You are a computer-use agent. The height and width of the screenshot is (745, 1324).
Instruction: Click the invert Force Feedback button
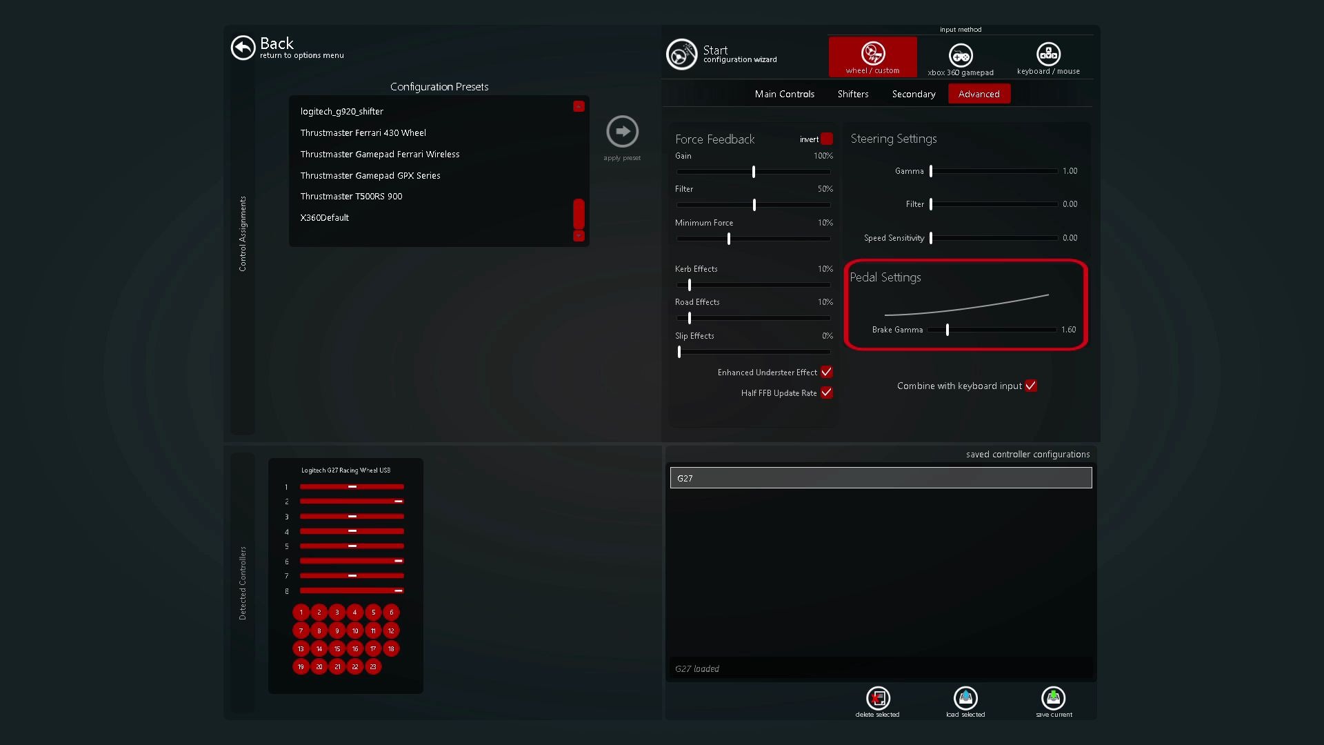point(827,138)
